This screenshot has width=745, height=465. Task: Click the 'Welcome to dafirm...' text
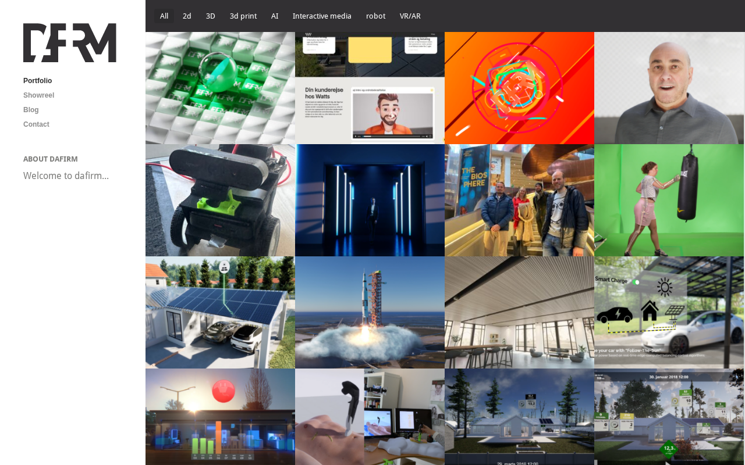coord(66,176)
